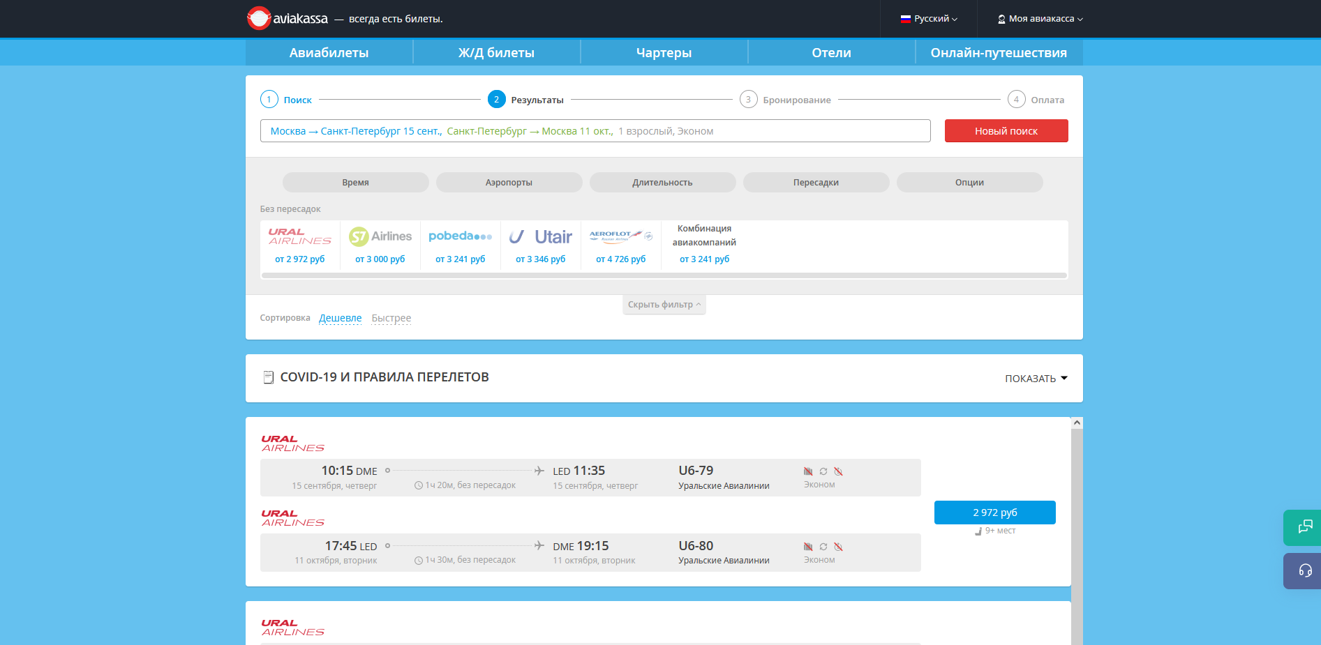Open the headset support widget
Viewport: 1321px width, 645px height.
click(x=1303, y=571)
